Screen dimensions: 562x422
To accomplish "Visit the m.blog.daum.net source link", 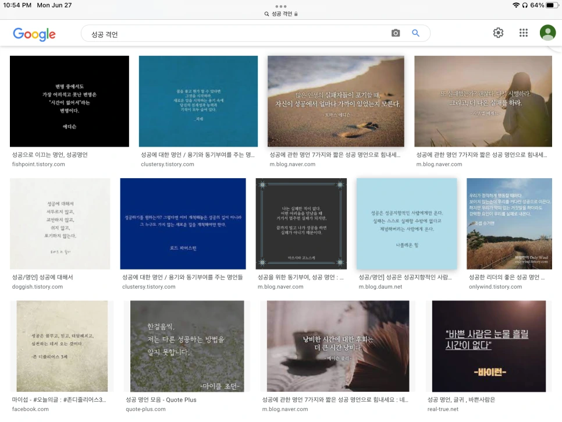I will click(x=380, y=287).
